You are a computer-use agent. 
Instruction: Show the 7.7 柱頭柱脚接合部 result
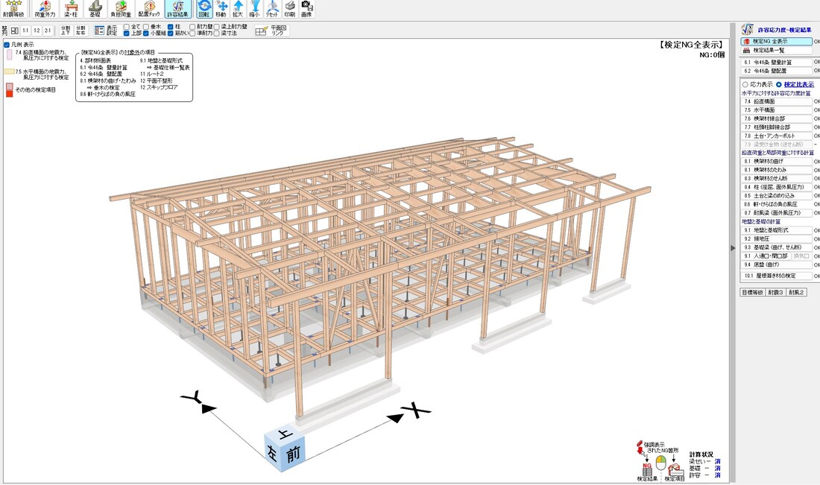coord(777,127)
